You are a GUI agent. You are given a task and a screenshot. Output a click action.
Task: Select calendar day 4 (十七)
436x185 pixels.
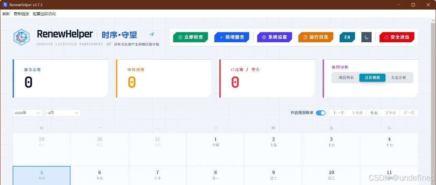[x=389, y=149]
